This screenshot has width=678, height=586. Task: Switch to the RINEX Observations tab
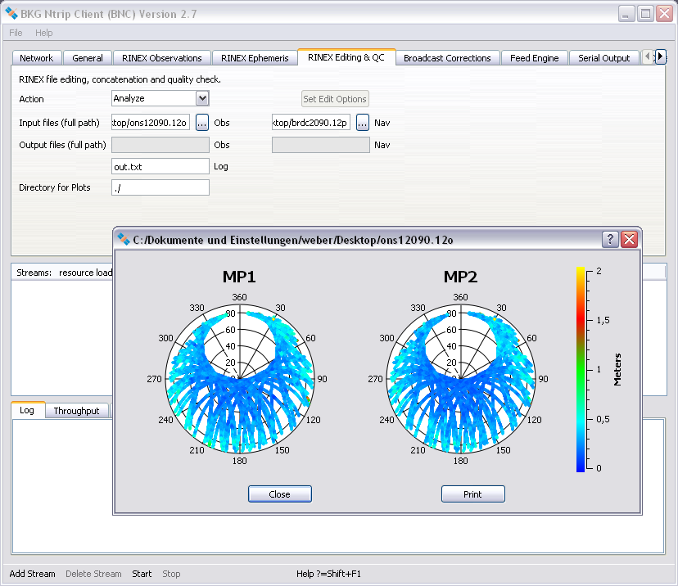(x=161, y=58)
